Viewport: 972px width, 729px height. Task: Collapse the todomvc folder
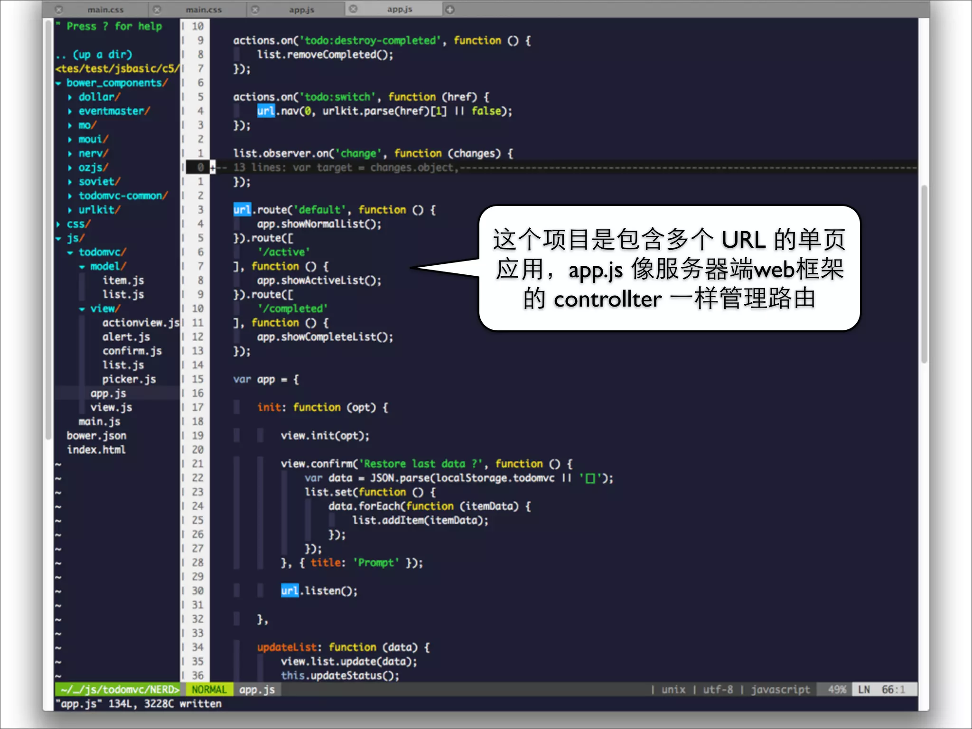pos(70,252)
